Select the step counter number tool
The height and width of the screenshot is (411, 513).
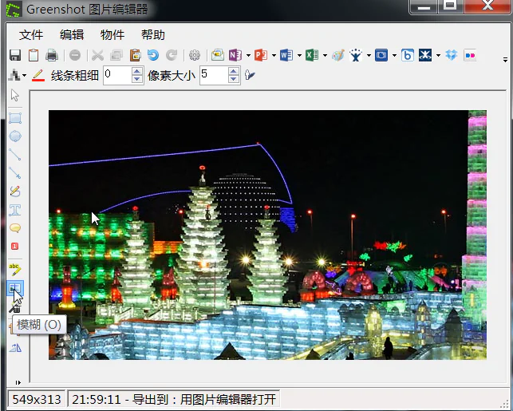pos(15,246)
